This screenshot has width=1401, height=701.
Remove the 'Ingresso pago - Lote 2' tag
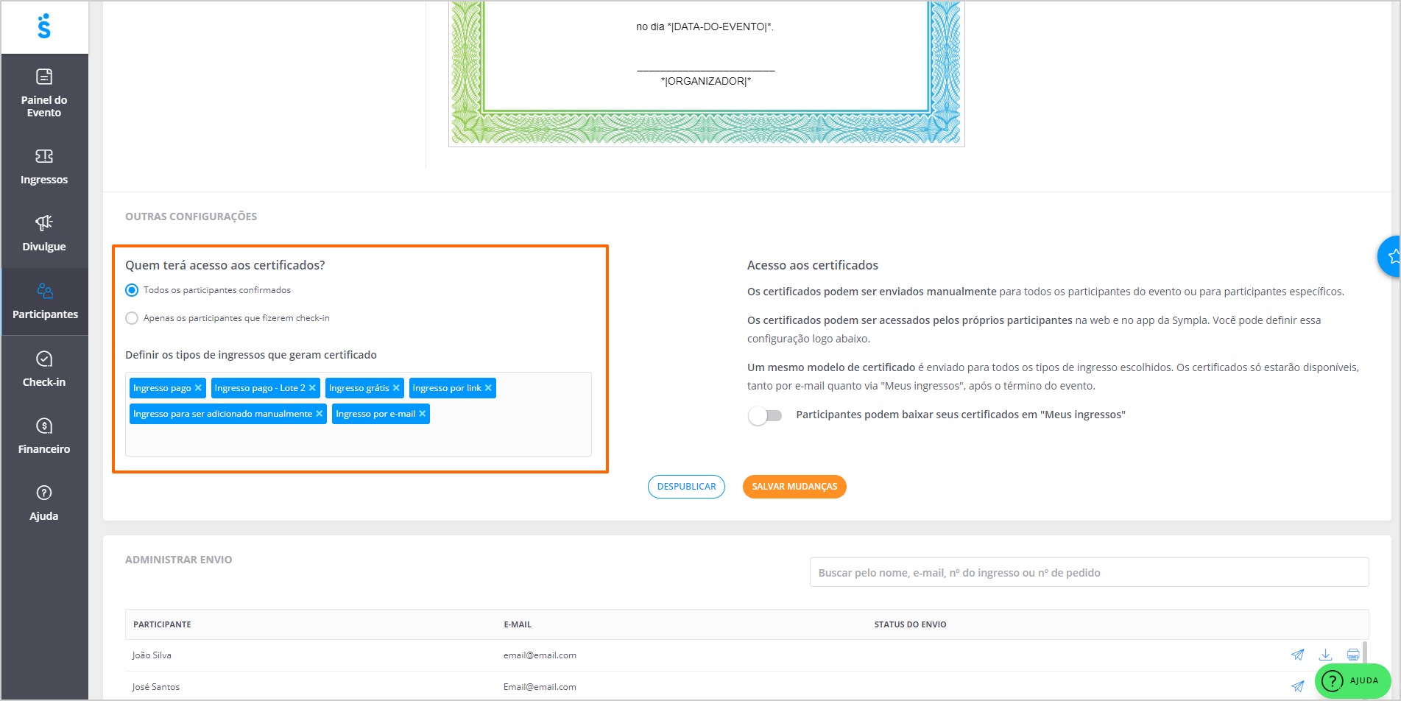point(312,388)
